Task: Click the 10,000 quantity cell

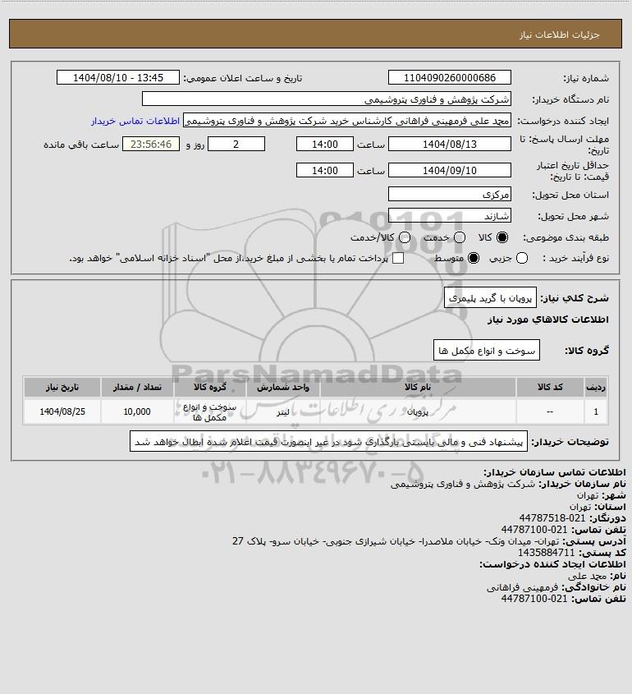Action: [x=137, y=411]
